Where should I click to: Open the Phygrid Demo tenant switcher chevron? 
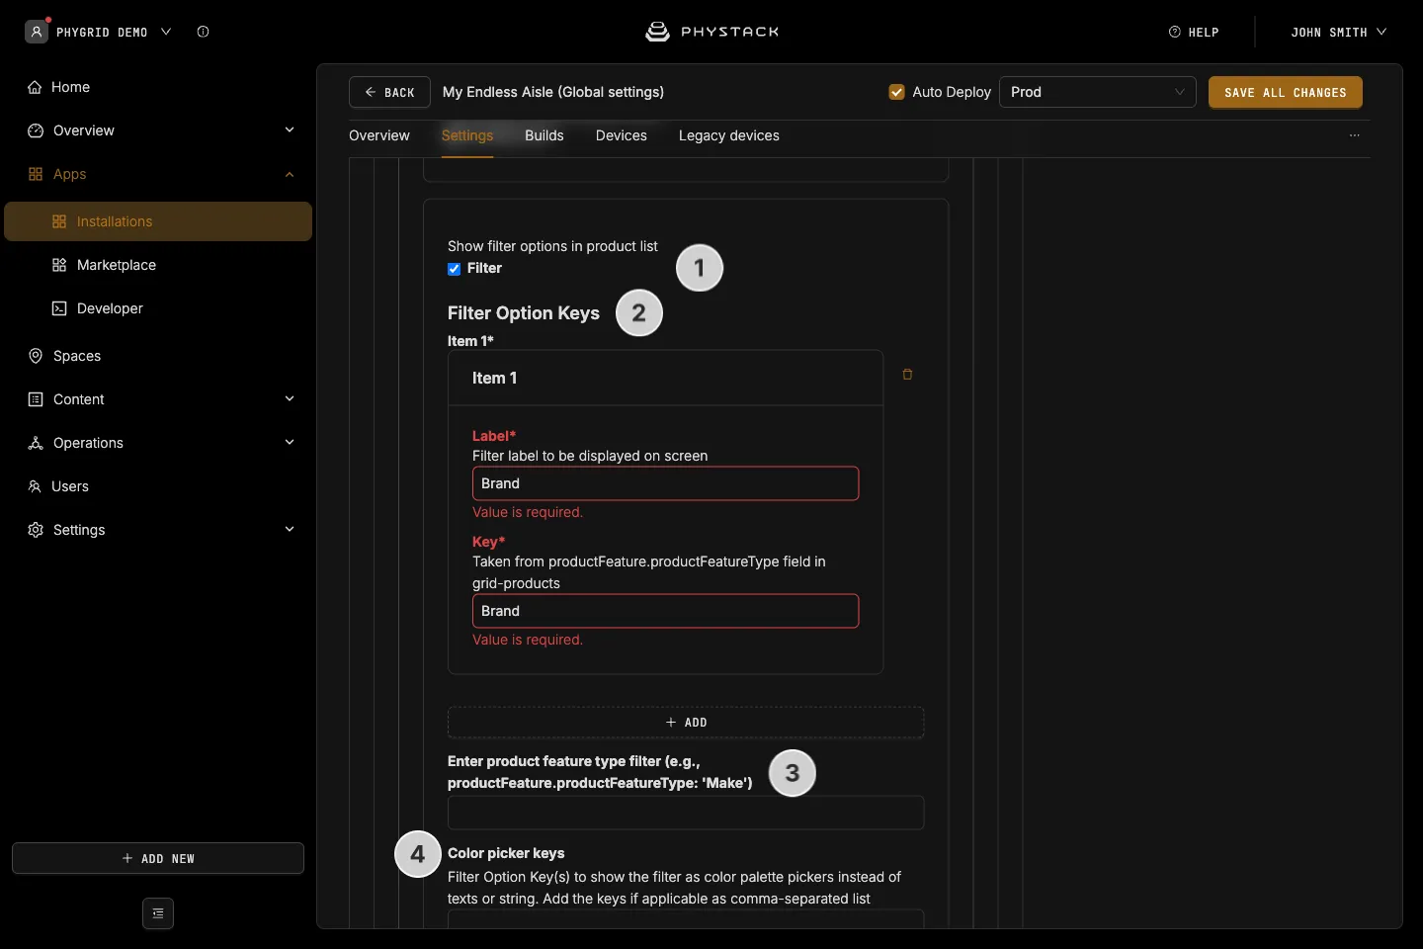[x=166, y=32]
